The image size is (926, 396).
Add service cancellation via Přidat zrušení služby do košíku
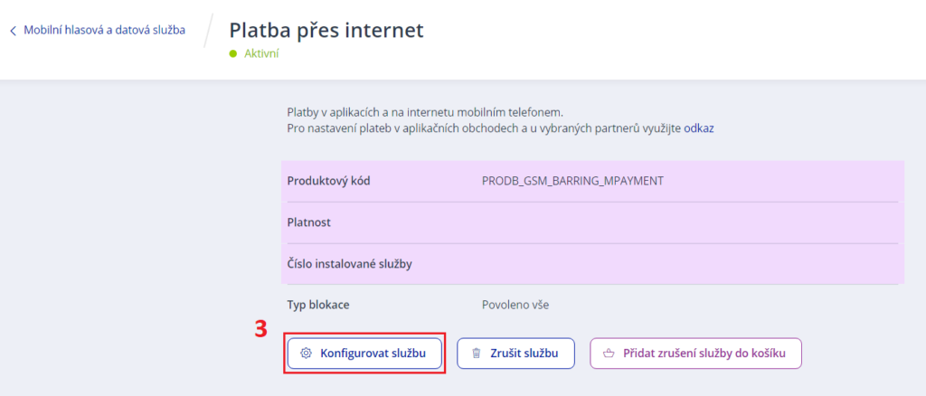pos(702,353)
